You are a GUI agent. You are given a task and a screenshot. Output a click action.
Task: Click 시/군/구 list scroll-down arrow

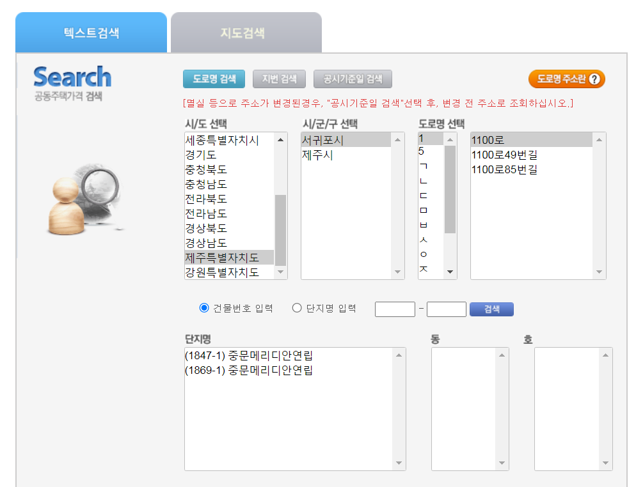pos(397,272)
